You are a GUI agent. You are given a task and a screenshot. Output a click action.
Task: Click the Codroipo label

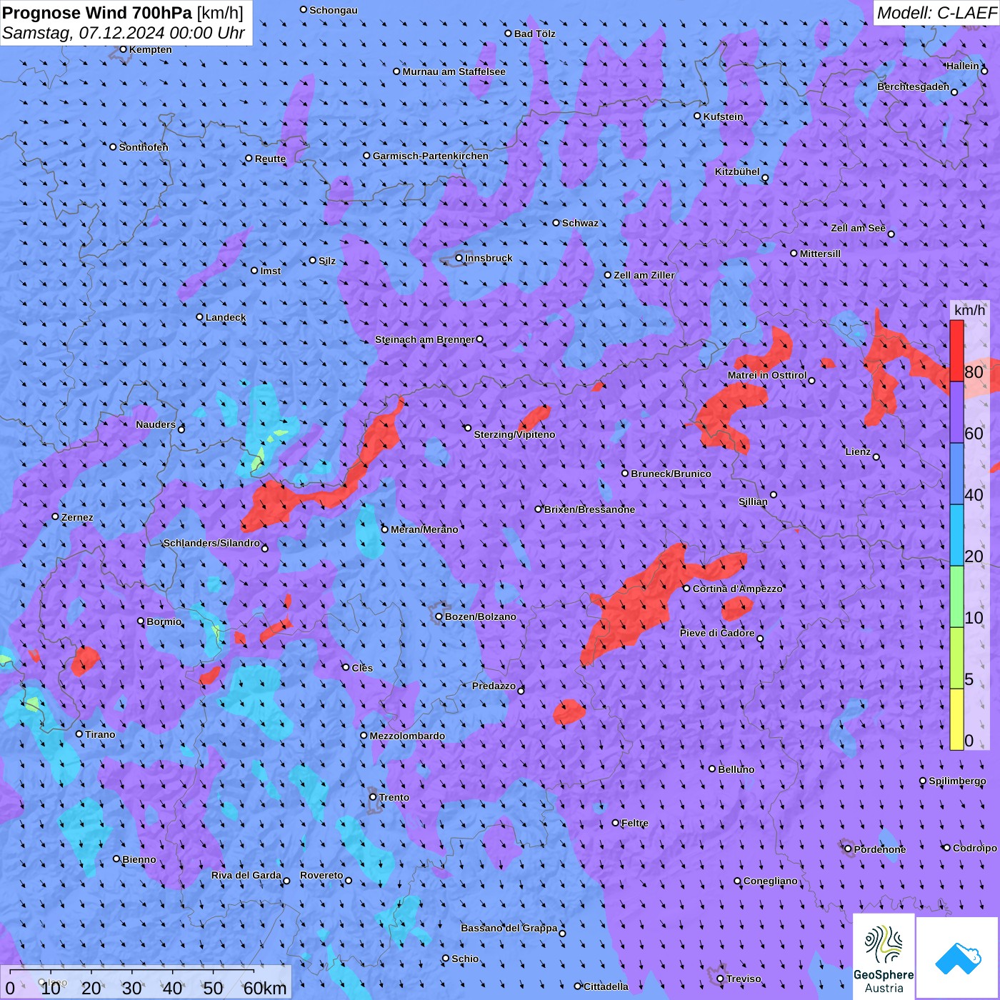coord(975,848)
